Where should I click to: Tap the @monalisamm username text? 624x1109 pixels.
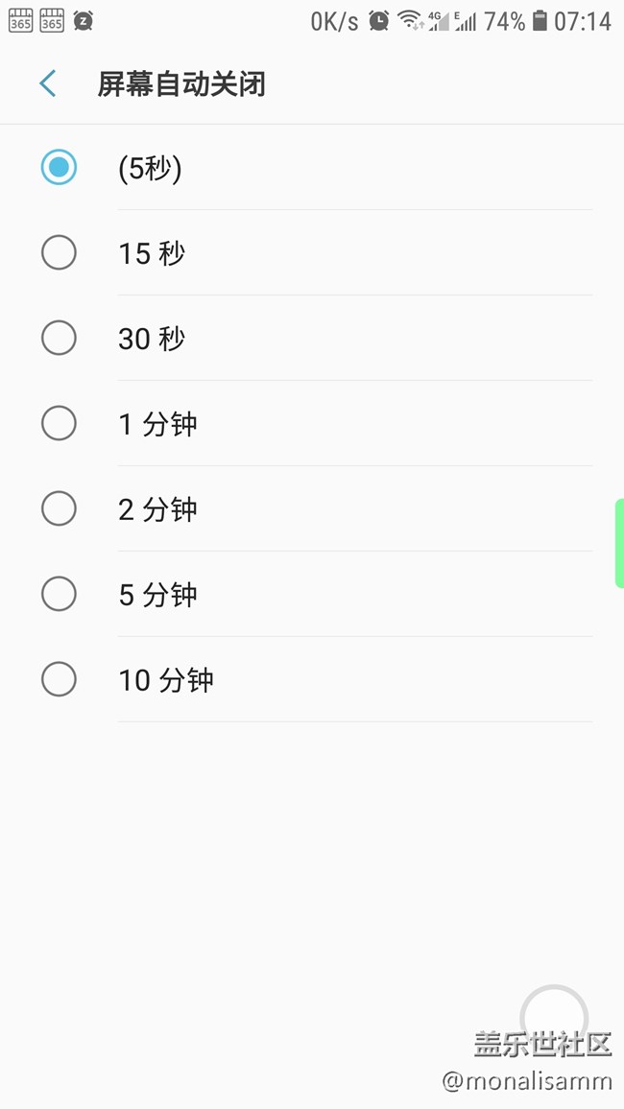click(527, 1081)
